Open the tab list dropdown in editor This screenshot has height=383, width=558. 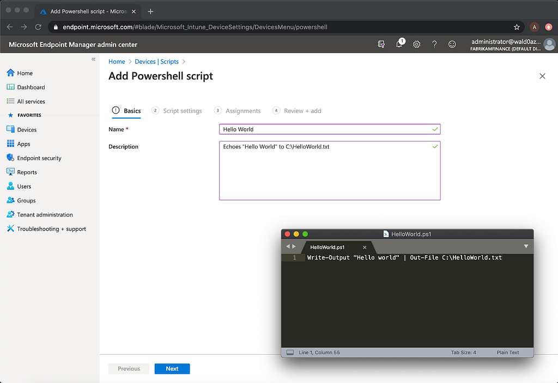(x=526, y=246)
